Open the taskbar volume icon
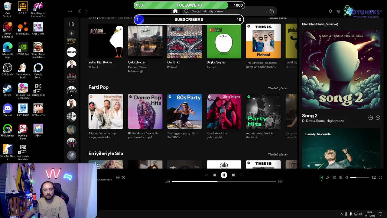 (360, 214)
